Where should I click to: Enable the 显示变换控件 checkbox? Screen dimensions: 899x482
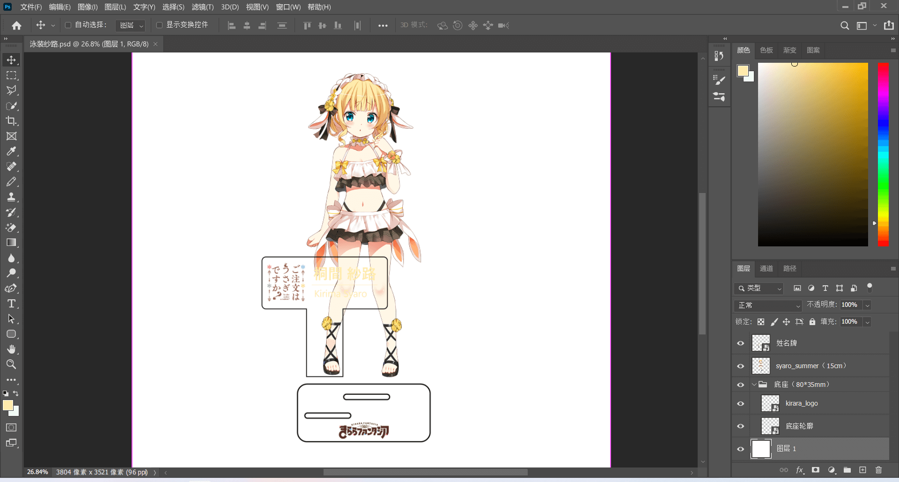coord(159,25)
